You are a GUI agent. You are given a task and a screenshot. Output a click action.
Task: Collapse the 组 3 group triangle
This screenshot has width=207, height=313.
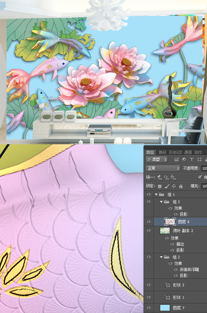[161, 202]
